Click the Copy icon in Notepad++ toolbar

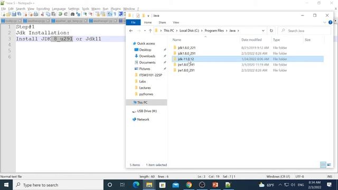click(48, 14)
